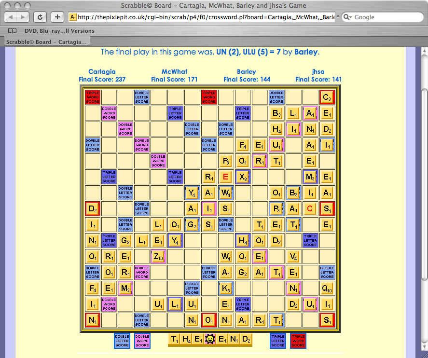Go back with the Safari back arrow
Viewport: 428px width, 358px height.
pyautogui.click(x=10, y=17)
